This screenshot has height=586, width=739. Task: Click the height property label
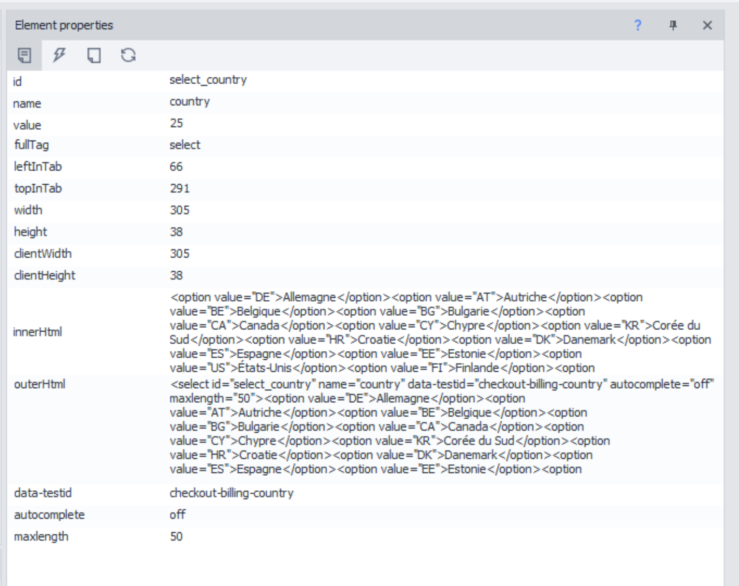point(30,232)
